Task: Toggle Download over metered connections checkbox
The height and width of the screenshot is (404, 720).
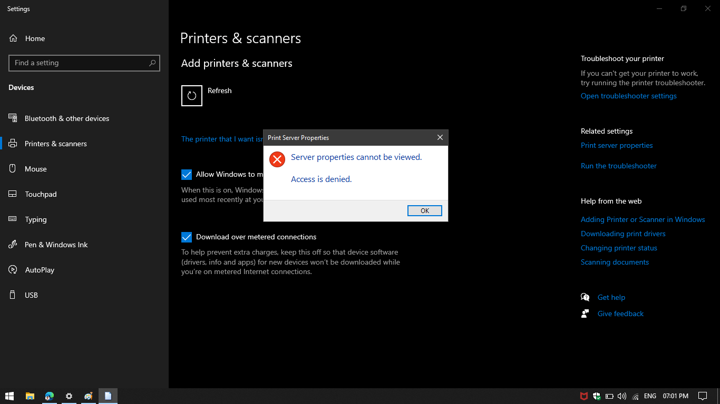Action: tap(187, 237)
